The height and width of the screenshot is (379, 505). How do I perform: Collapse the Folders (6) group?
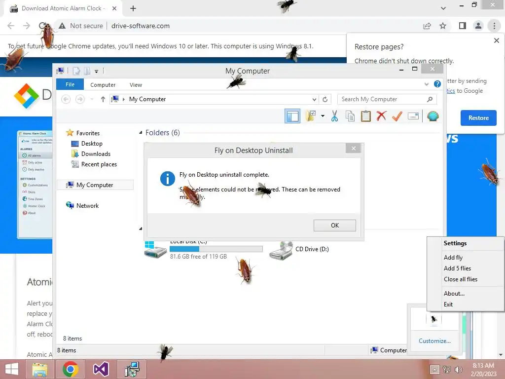[x=141, y=132]
